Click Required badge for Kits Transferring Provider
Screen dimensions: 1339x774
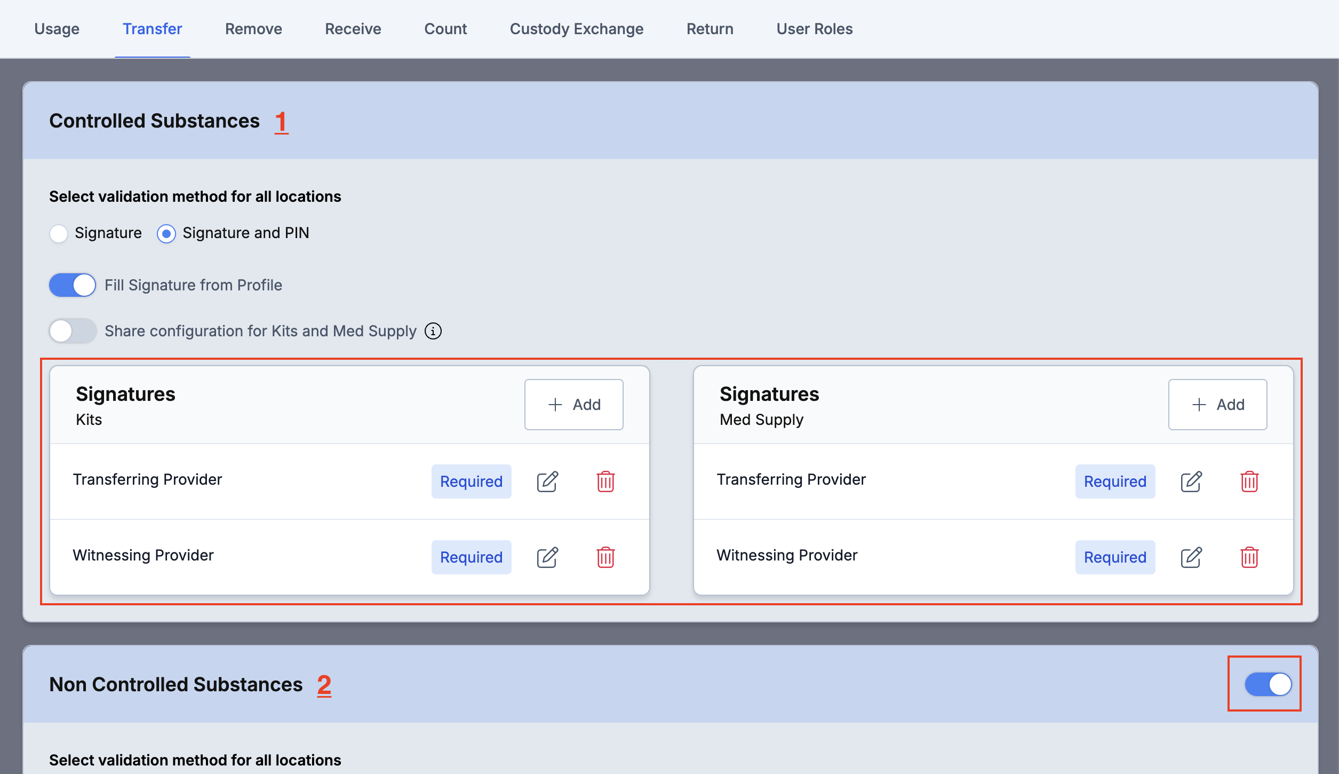pos(472,481)
